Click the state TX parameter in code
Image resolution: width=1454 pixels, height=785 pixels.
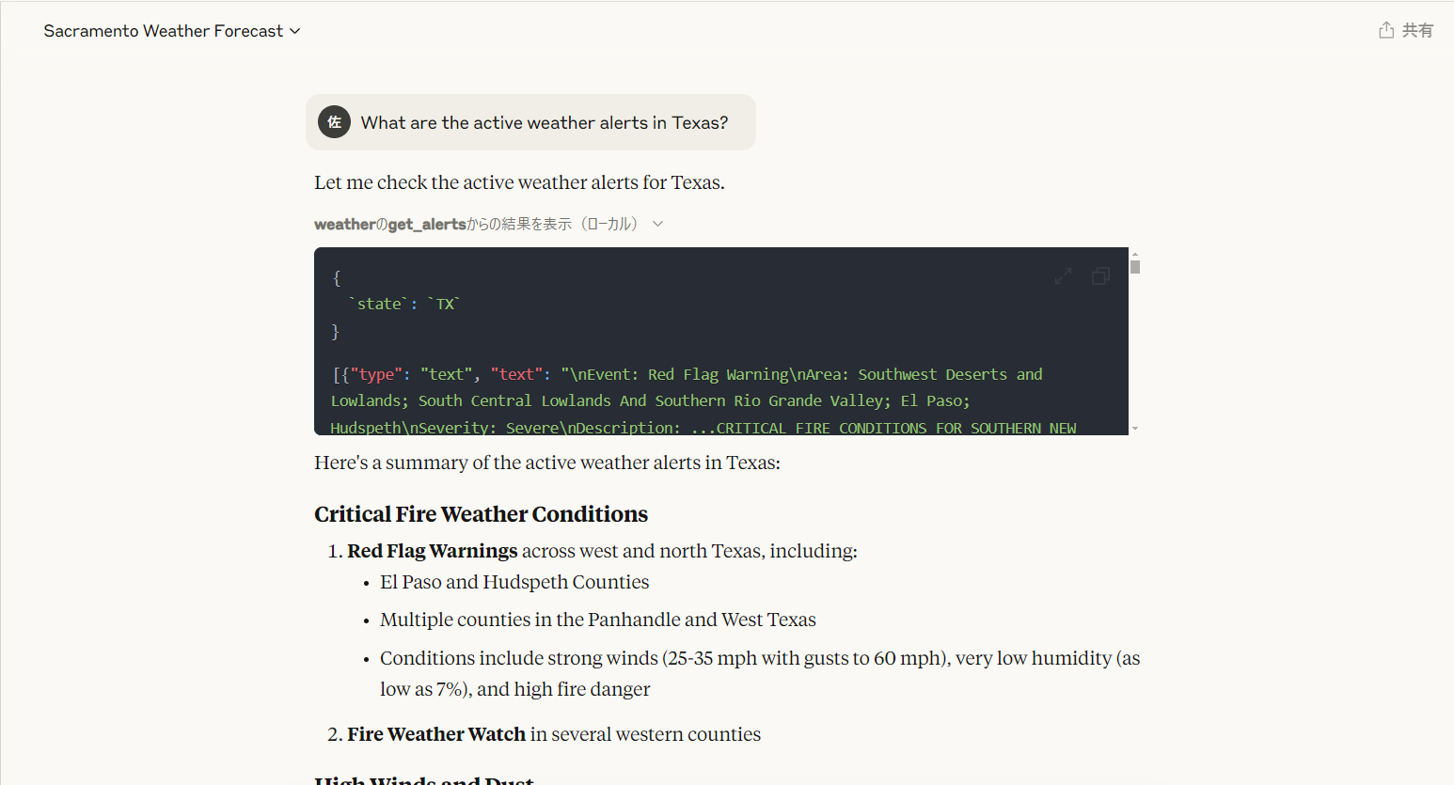tap(403, 304)
